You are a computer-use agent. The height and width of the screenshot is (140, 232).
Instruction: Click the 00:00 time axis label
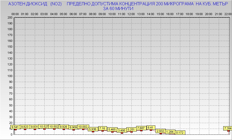click(x=15, y=14)
